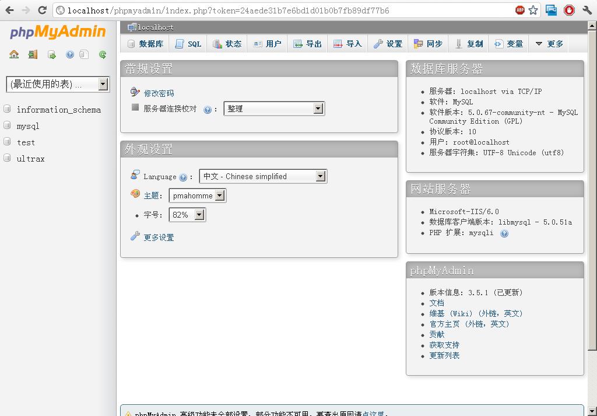The width and height of the screenshot is (597, 416).
Task: Bookmark this page with the star icon
Action: pos(533,11)
